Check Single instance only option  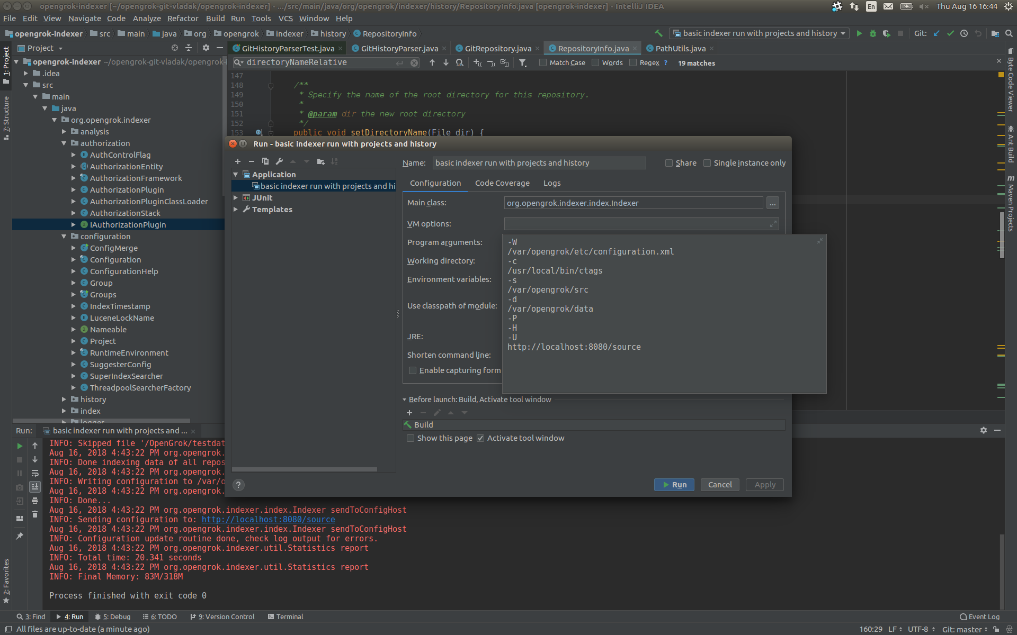pos(708,163)
